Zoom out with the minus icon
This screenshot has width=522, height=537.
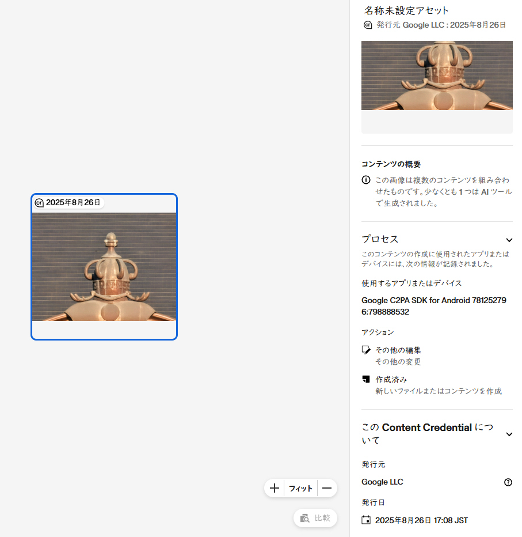coord(327,488)
